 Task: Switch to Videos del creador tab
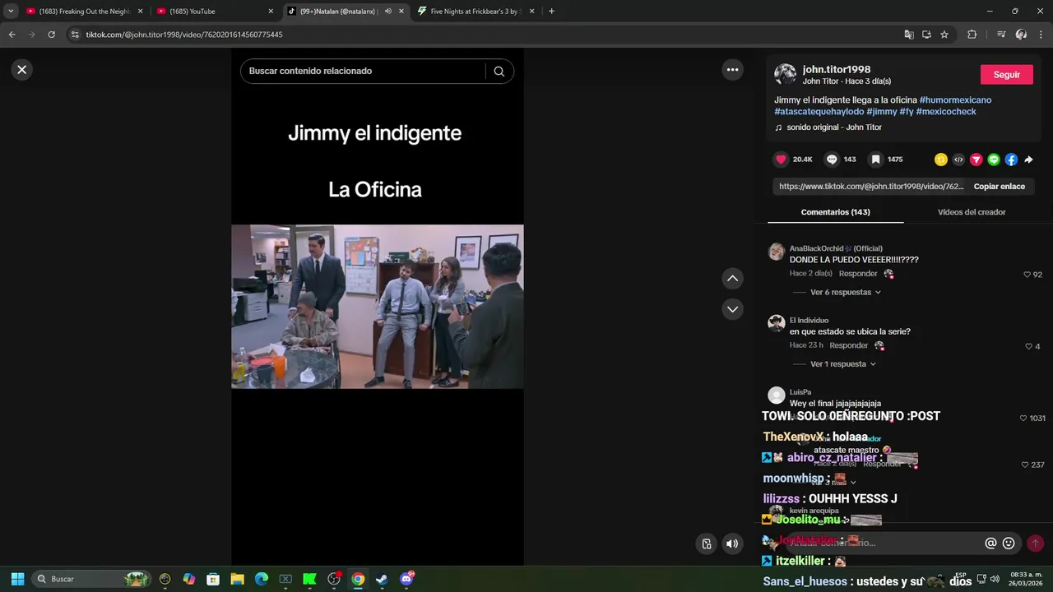pyautogui.click(x=972, y=212)
